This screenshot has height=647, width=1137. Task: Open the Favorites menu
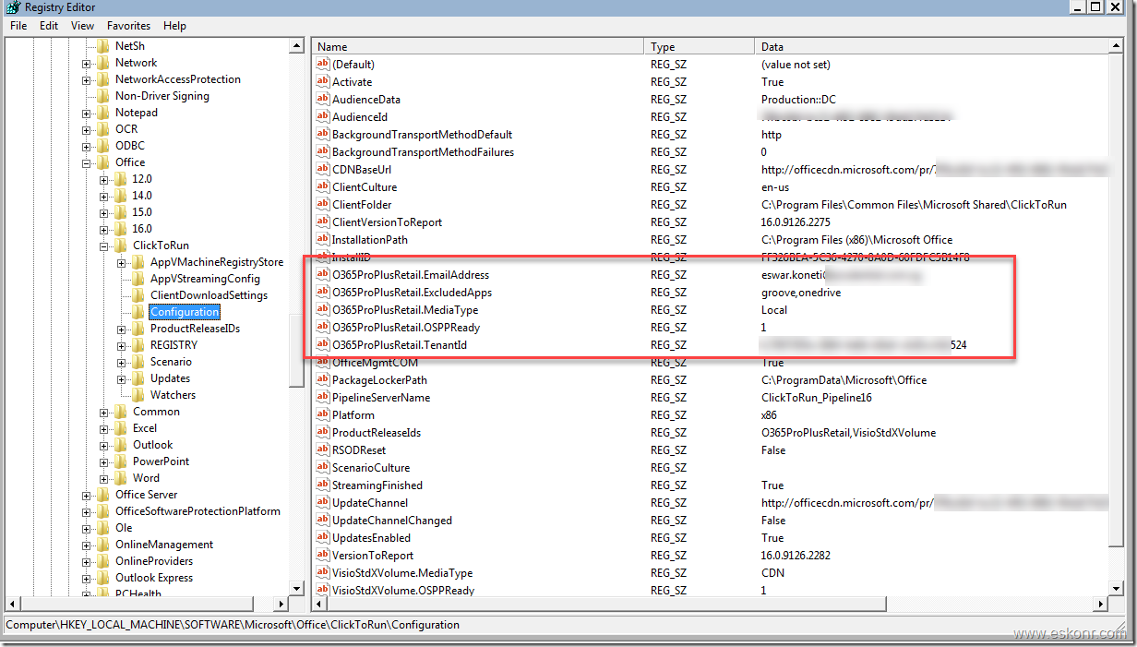tap(128, 26)
